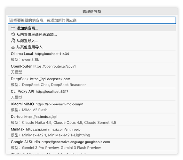Click the plus icon for 添加供应商
This screenshot has height=160, width=183.
tap(13, 28)
